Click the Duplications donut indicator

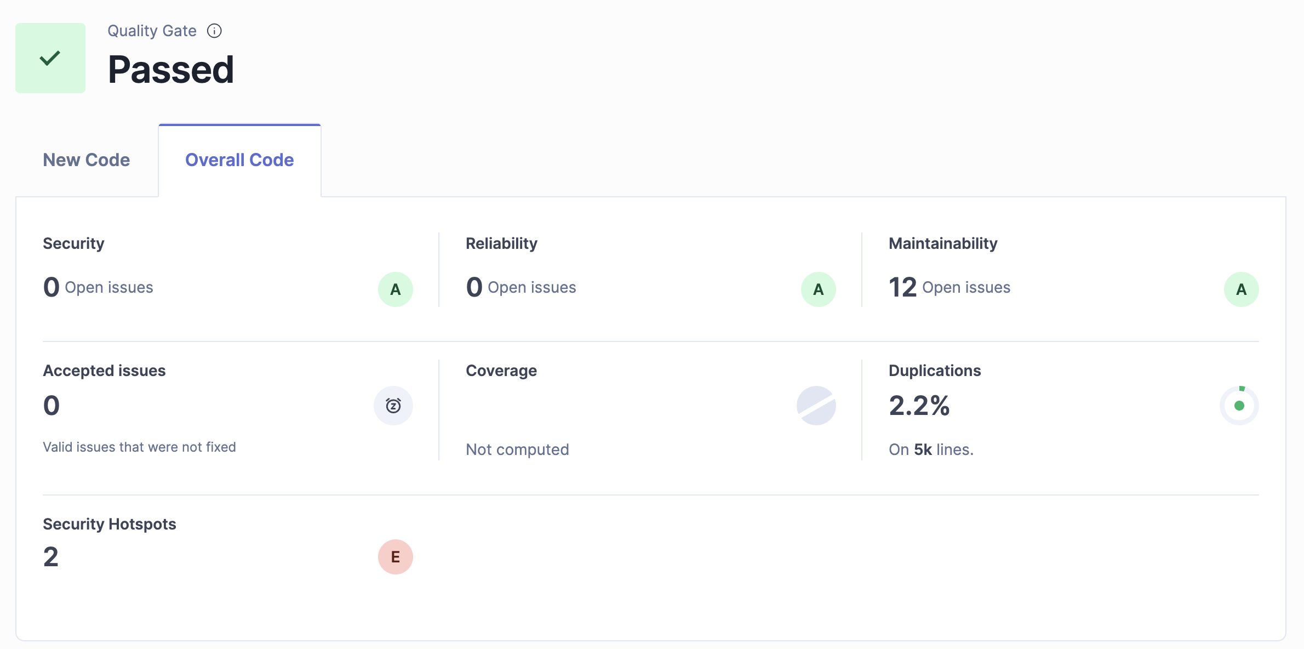[x=1239, y=406]
